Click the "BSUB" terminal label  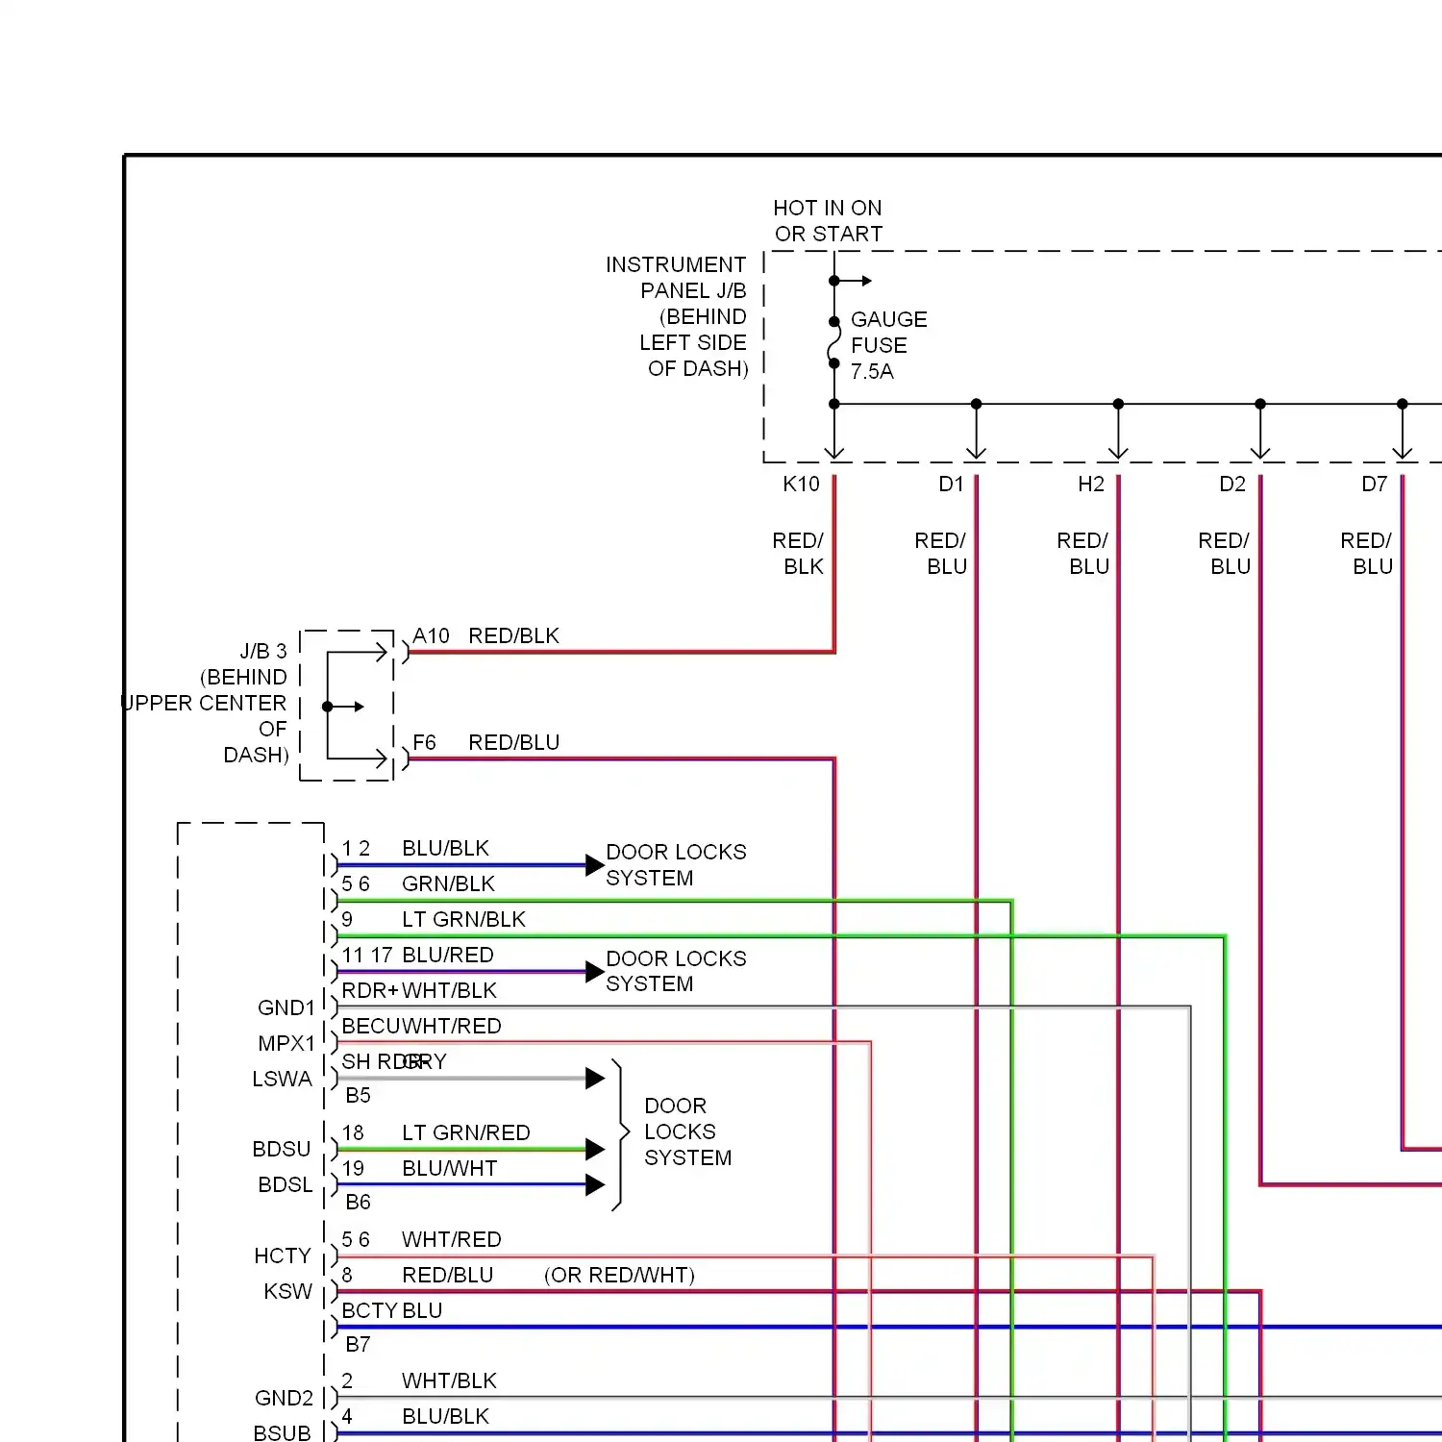tap(282, 1432)
